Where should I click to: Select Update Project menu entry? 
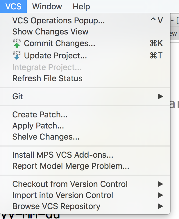pyautogui.click(x=55, y=55)
